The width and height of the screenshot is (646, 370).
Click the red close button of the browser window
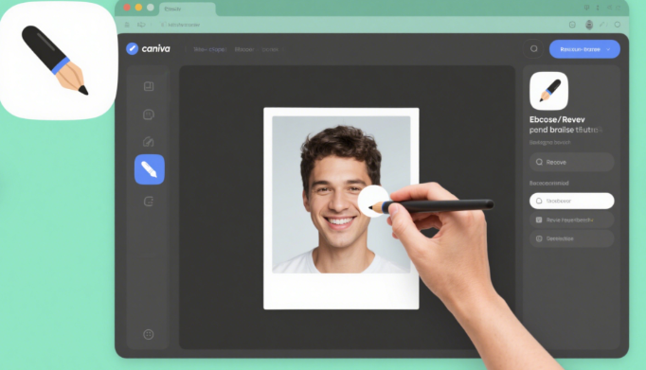coord(127,8)
